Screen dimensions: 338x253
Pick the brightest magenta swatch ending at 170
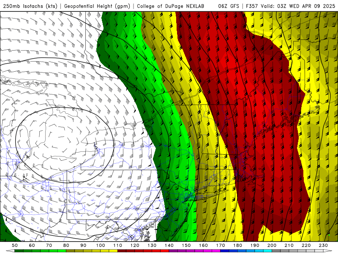pyautogui.click(x=216, y=251)
